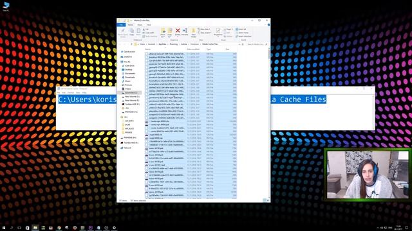This screenshot has height=231, width=412.
Task: Sort by the Date modified column
Action: click(x=193, y=49)
